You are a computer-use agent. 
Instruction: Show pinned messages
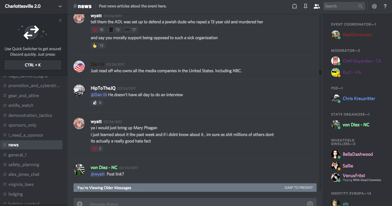[306, 6]
